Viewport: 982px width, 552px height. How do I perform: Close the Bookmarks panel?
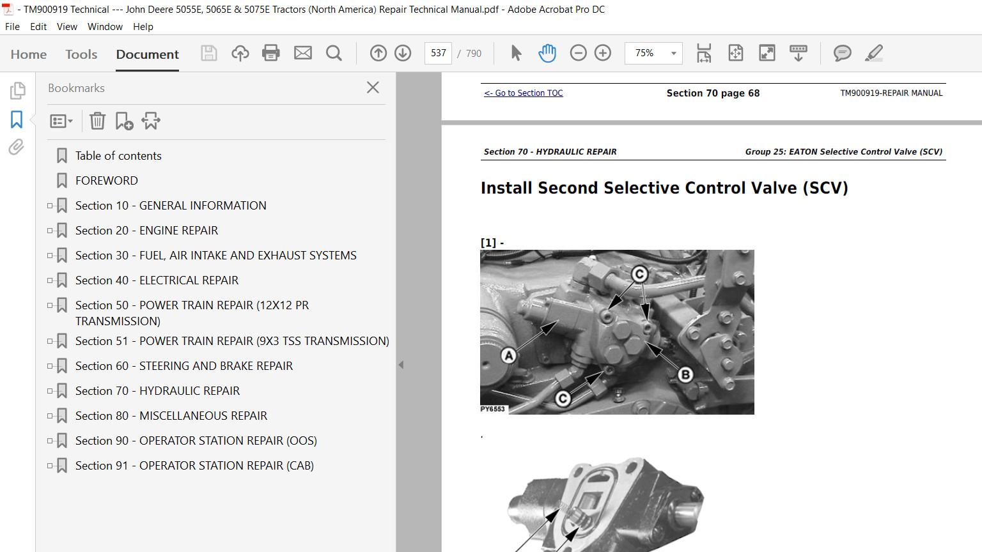[373, 88]
